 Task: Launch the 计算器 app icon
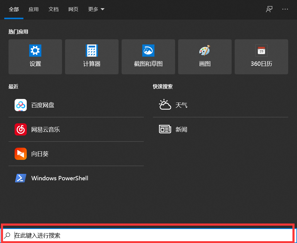(x=92, y=57)
